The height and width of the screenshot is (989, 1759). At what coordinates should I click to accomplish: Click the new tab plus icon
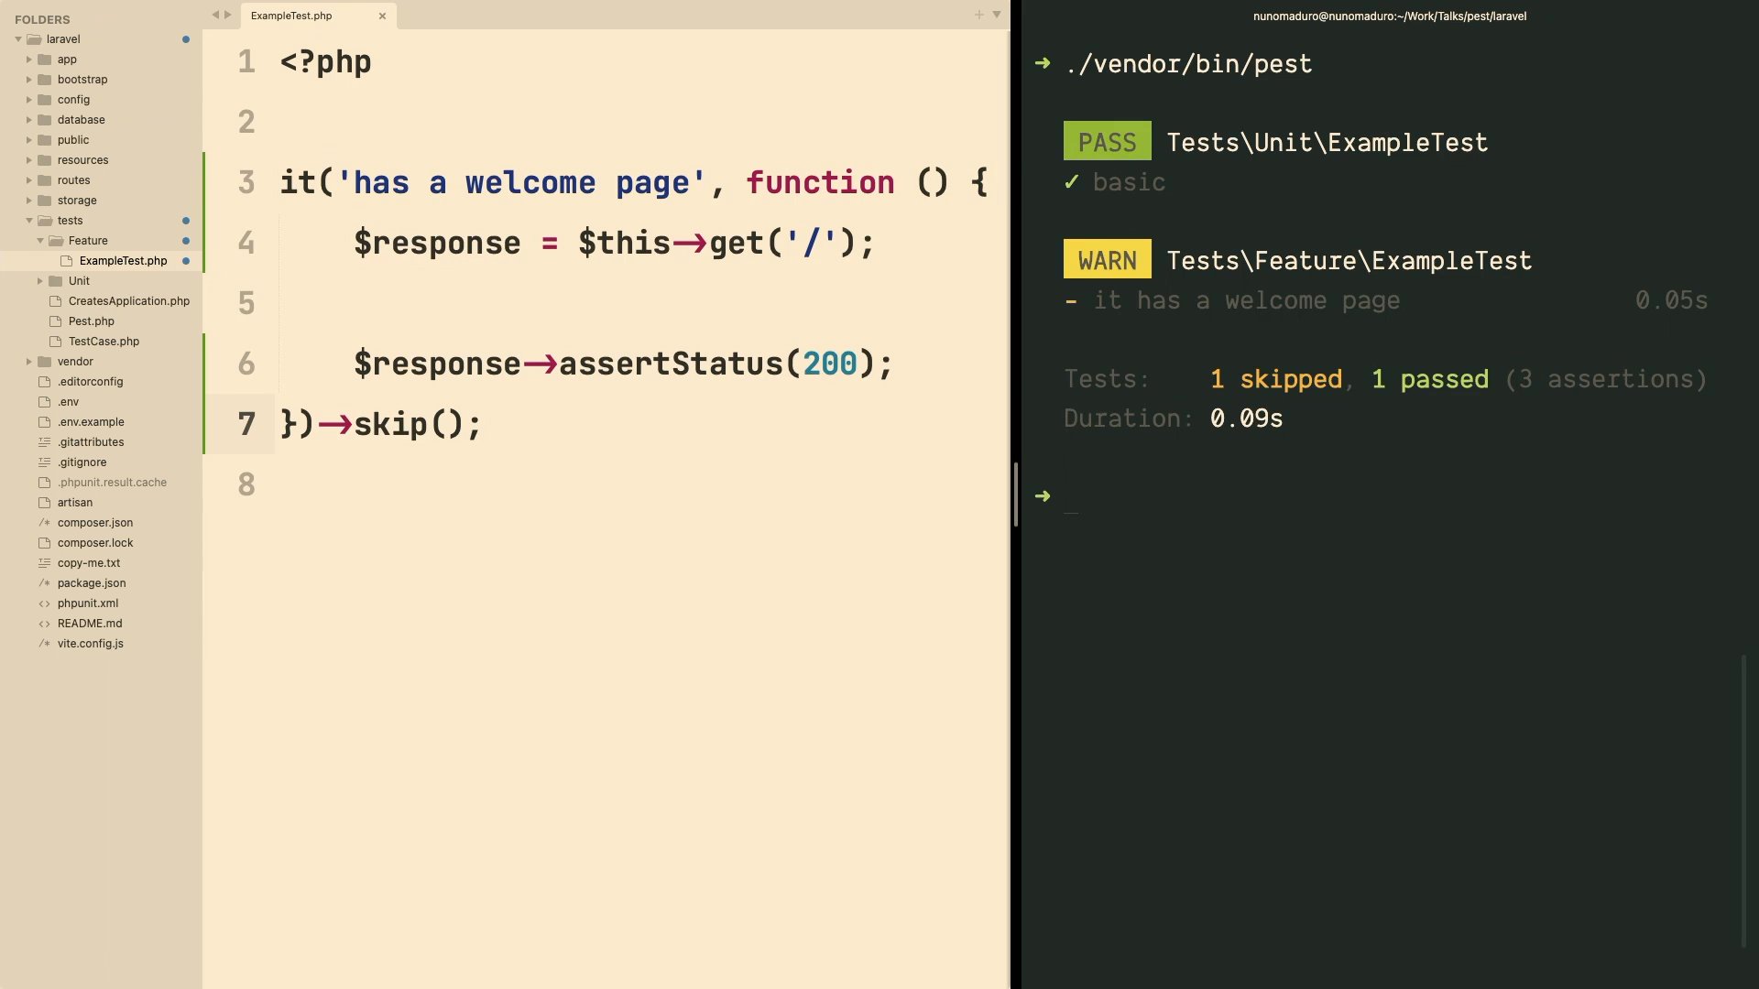click(x=978, y=15)
